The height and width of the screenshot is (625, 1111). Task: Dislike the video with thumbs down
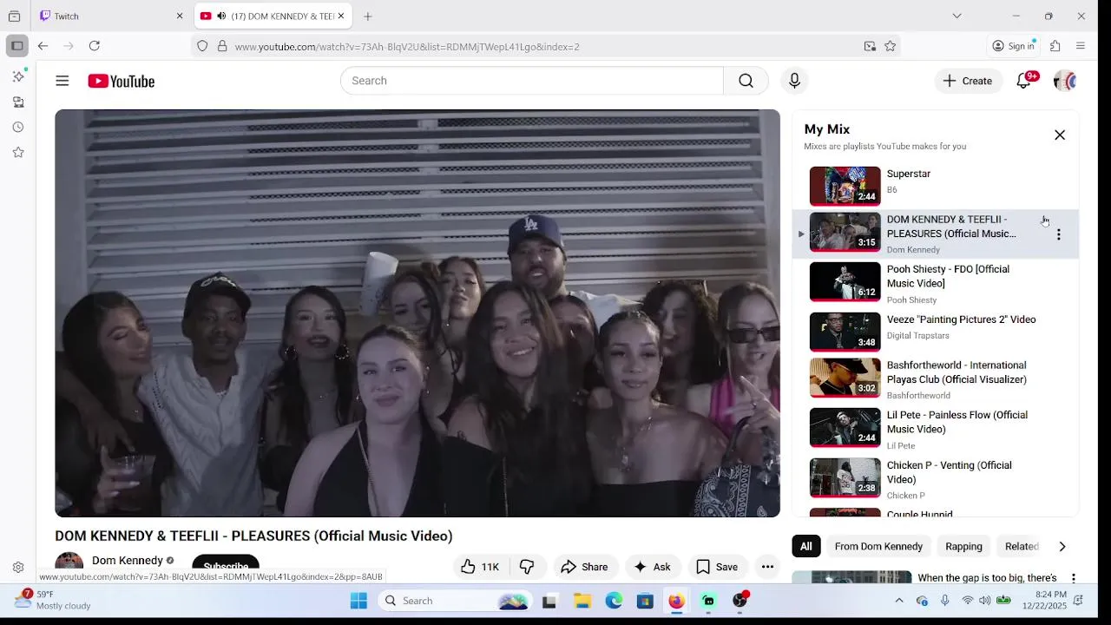click(x=527, y=567)
